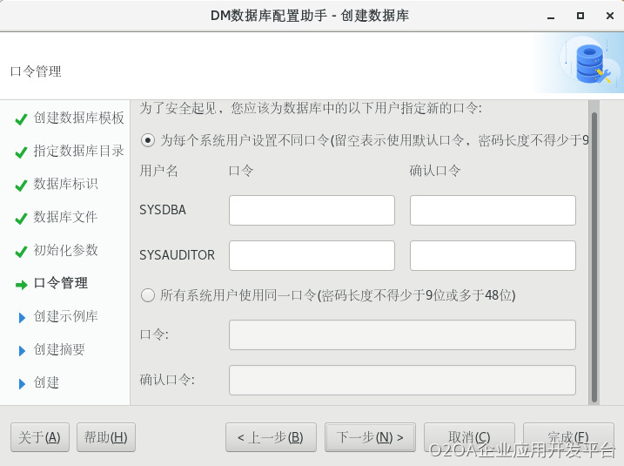624x466 pixels.
Task: Focus the SYSAUDITOR 确认口令 field
Action: (x=493, y=255)
